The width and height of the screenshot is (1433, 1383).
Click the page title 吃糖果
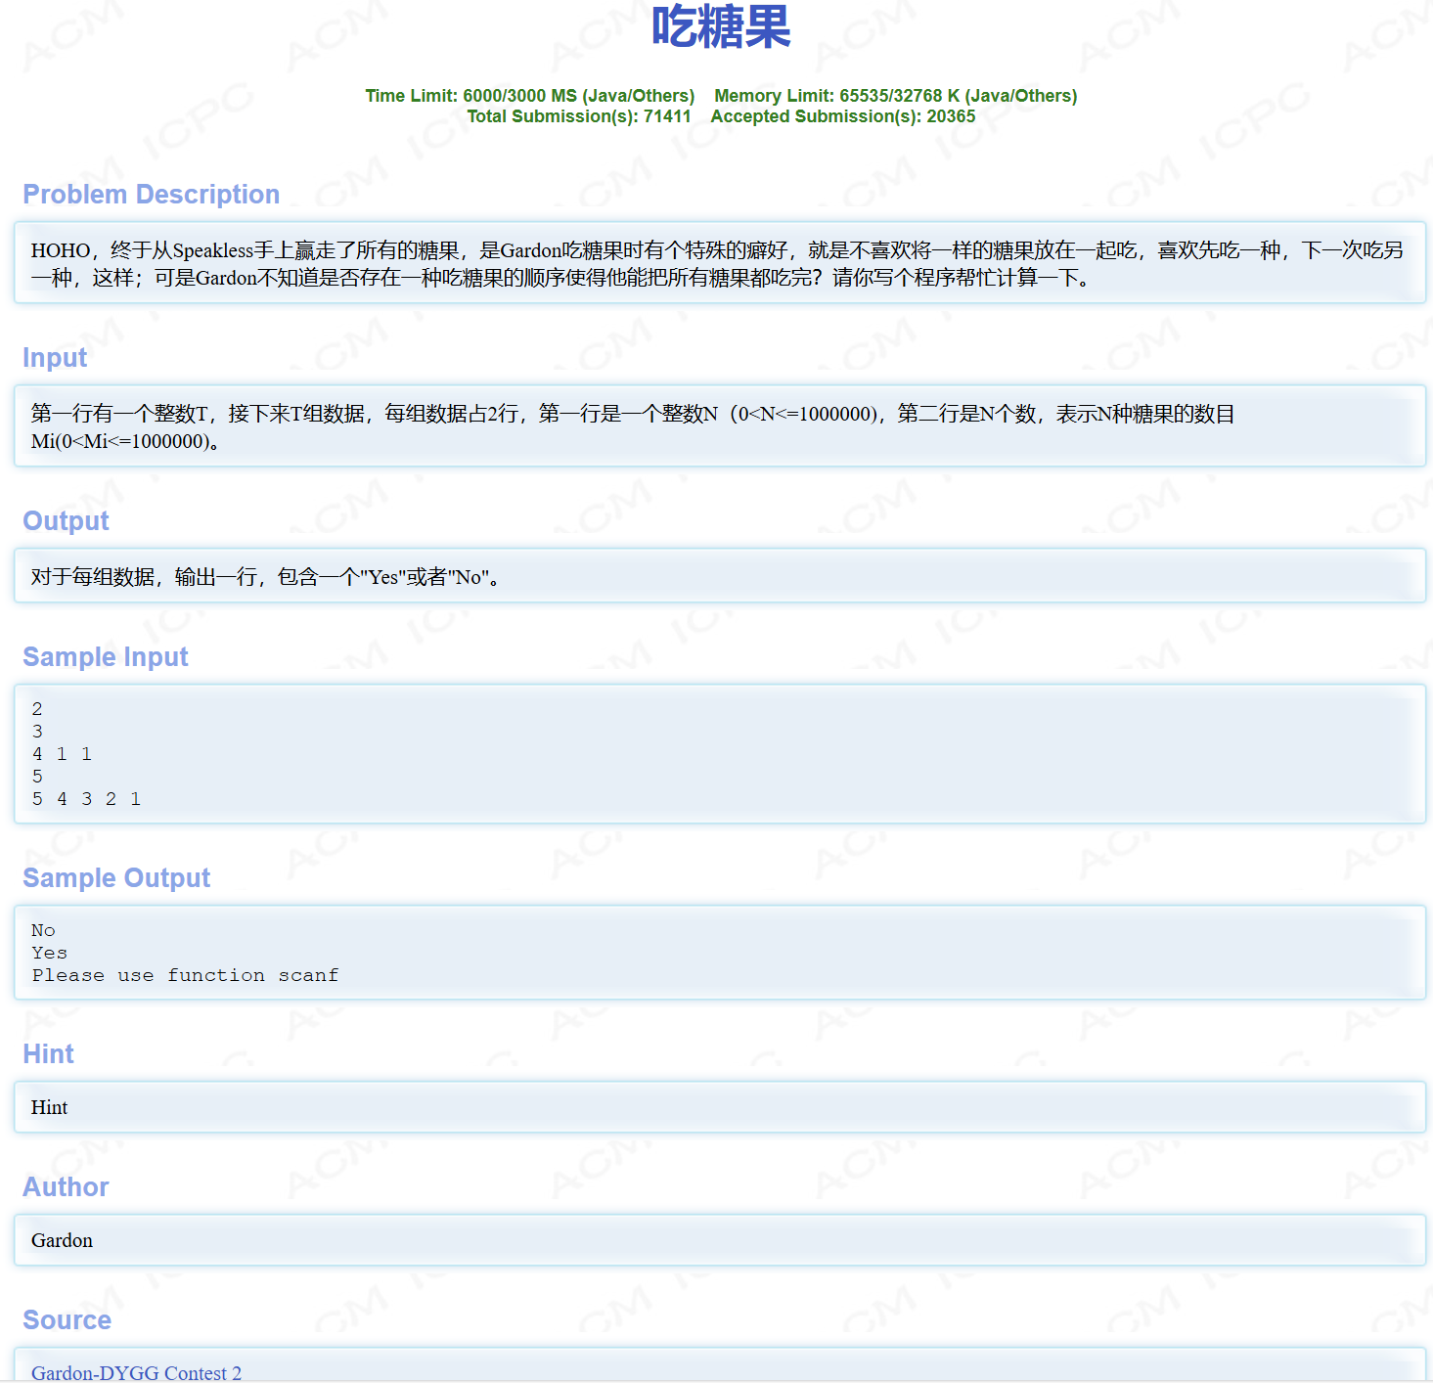pyautogui.click(x=721, y=26)
